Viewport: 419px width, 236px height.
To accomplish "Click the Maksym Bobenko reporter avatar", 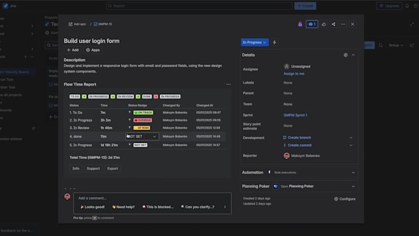I will tap(287, 155).
